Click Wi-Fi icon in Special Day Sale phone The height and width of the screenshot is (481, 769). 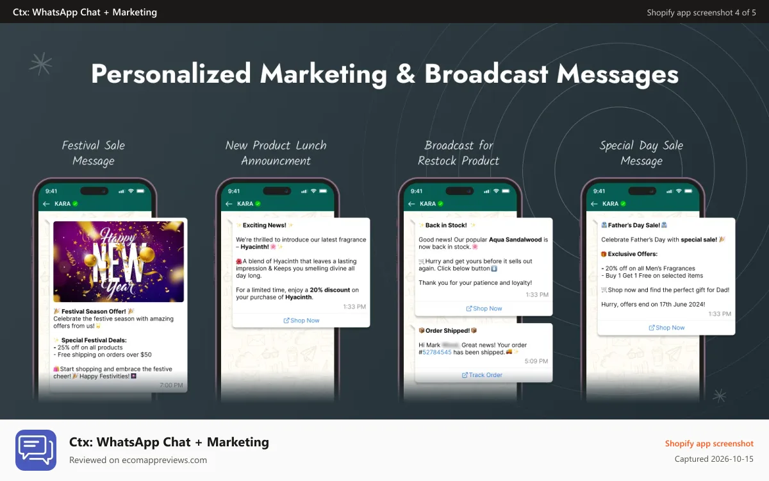click(679, 191)
